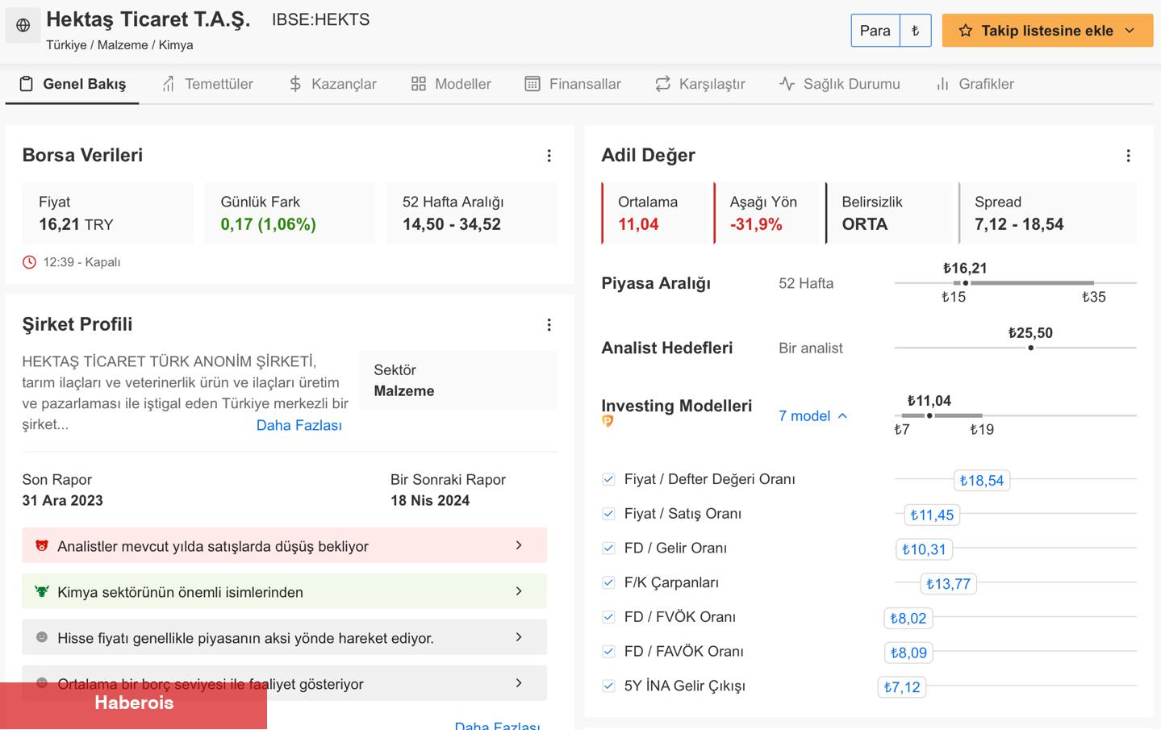Switch to the Karşılaştır tab
1161x730 pixels.
(x=700, y=84)
